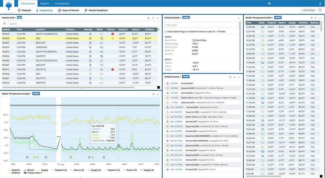325x178 pixels.
Task: Click the tree logo icon
Action: tap(9, 6)
